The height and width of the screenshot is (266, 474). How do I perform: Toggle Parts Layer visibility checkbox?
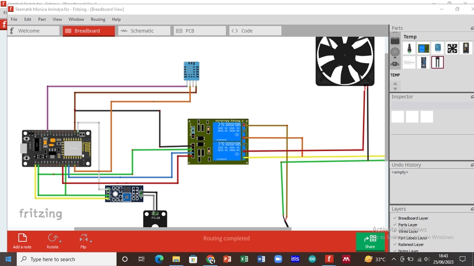395,225
